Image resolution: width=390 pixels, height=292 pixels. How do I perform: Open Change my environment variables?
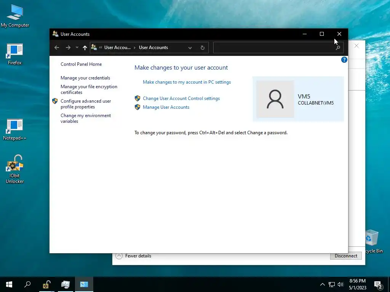pyautogui.click(x=86, y=118)
